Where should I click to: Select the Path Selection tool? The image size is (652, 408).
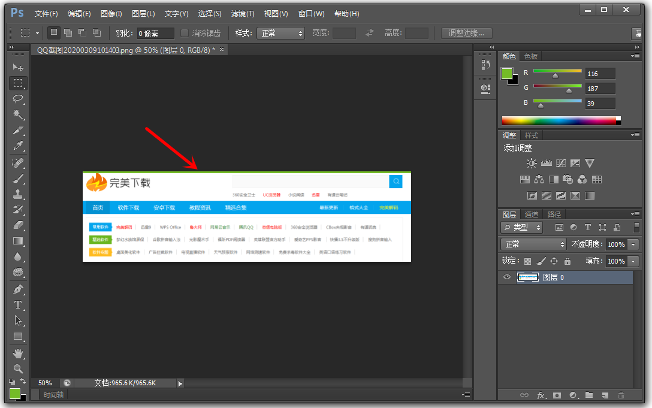18,321
